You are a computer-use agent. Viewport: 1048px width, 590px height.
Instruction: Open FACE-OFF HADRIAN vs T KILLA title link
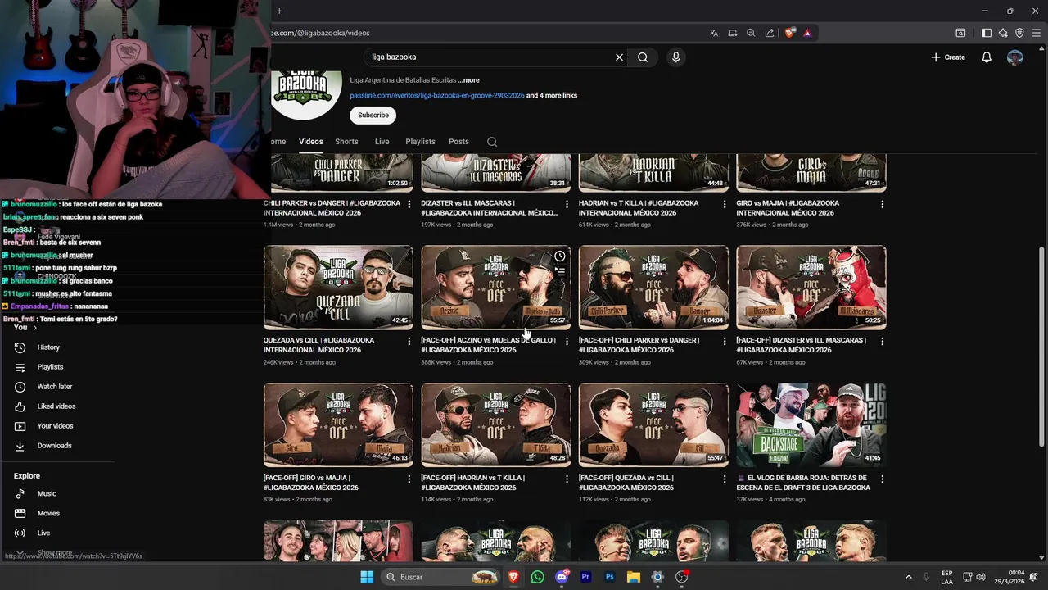point(472,483)
